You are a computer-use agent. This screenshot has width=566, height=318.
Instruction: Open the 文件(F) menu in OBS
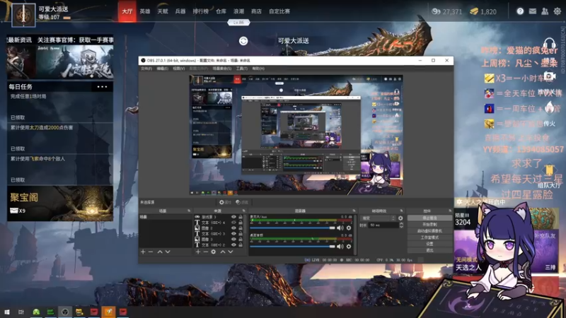coord(146,69)
